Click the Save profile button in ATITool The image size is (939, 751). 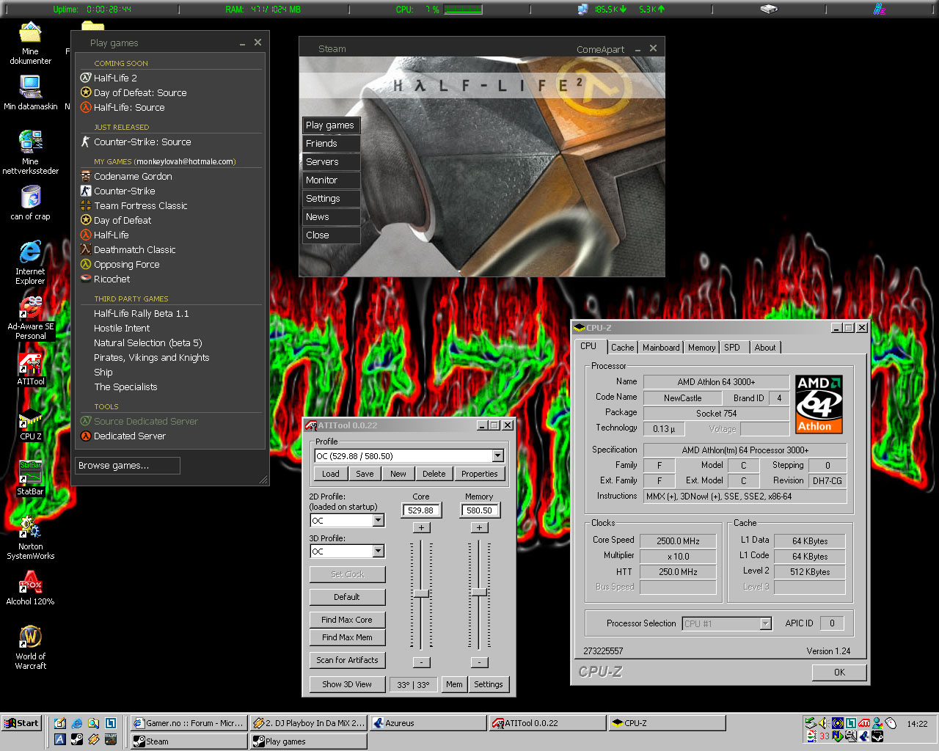[365, 474]
